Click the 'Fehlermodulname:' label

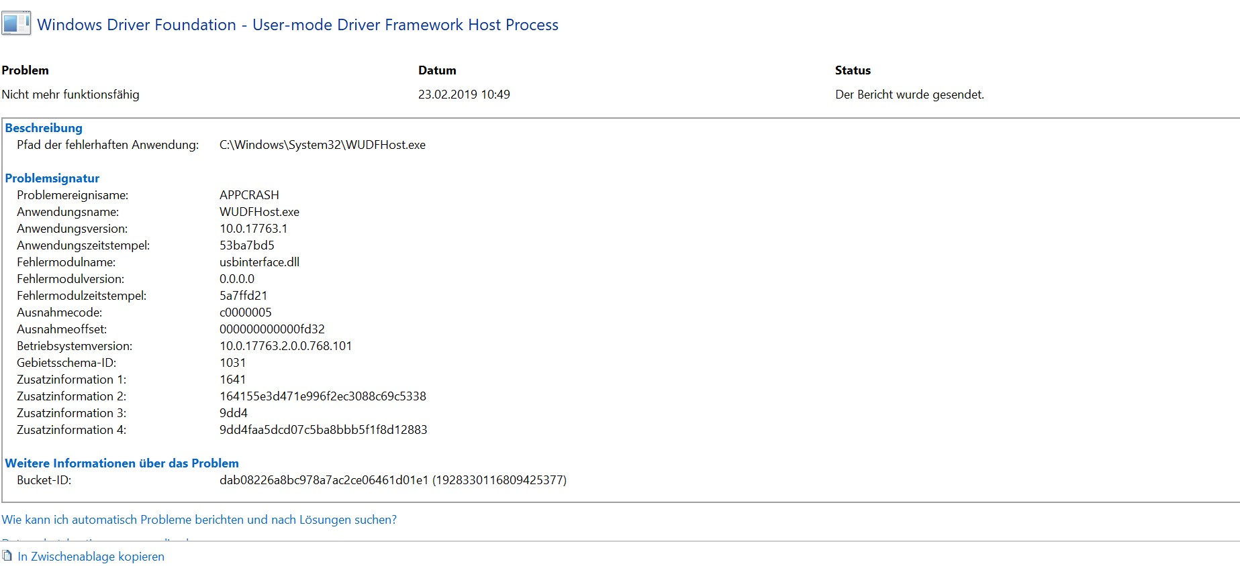[66, 262]
